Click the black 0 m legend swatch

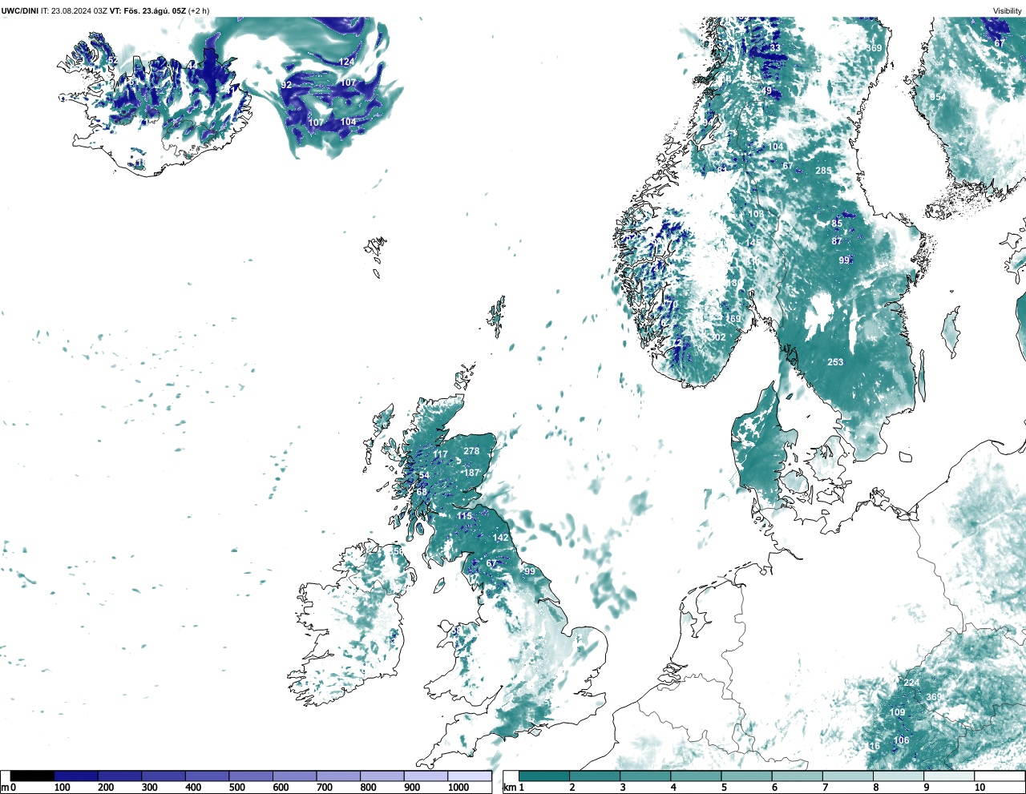tap(32, 776)
